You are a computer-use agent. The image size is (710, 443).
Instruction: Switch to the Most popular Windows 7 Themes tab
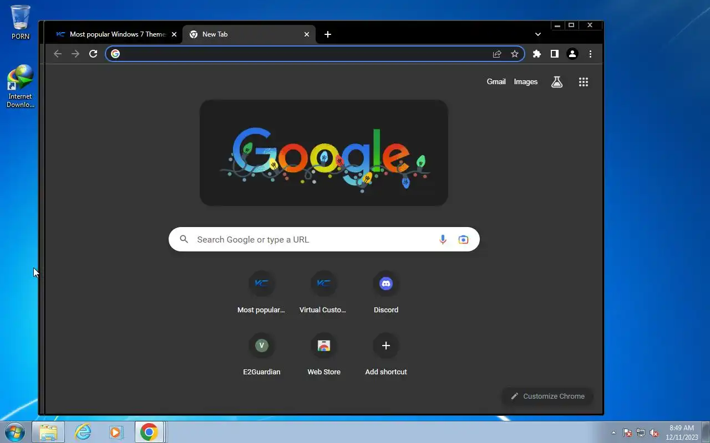click(116, 34)
